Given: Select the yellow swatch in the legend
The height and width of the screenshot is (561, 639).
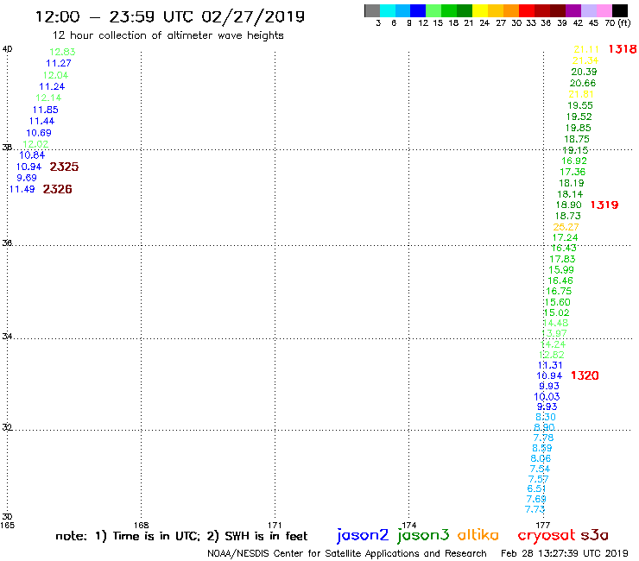Looking at the screenshot, I should pos(480,10).
